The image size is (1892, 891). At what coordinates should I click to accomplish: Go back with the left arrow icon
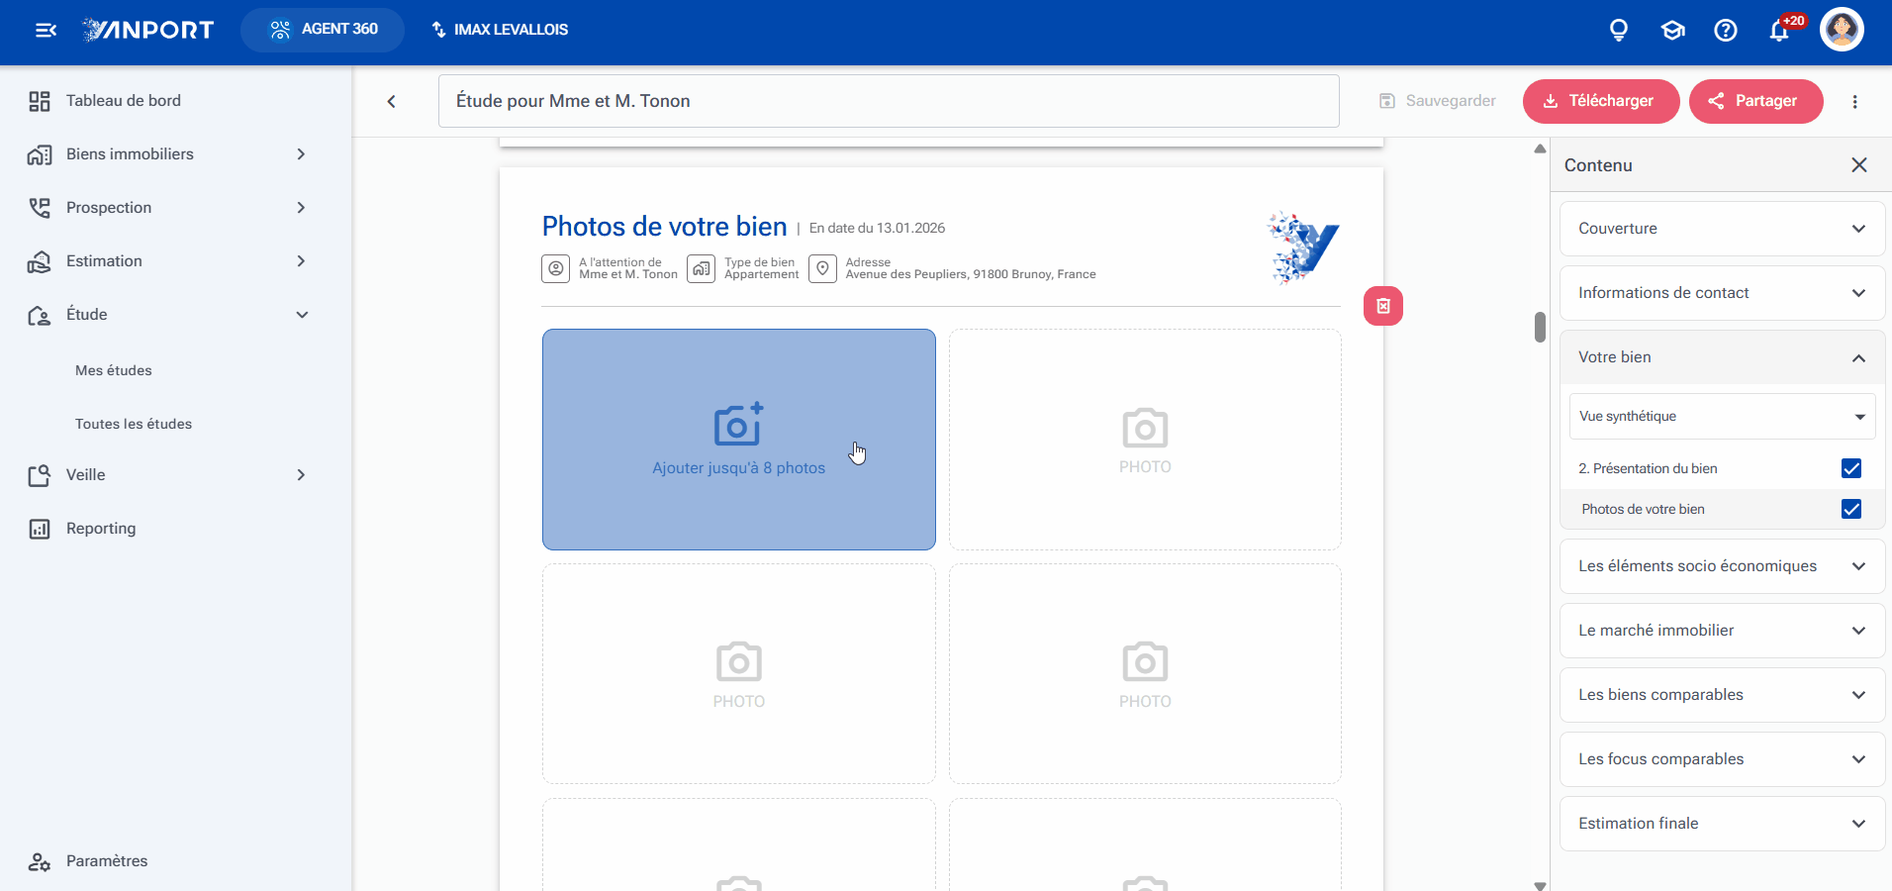[392, 101]
